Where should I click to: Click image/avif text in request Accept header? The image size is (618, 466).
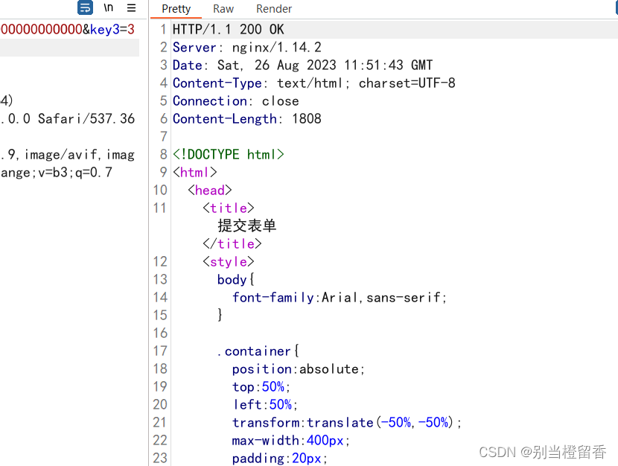pos(61,155)
